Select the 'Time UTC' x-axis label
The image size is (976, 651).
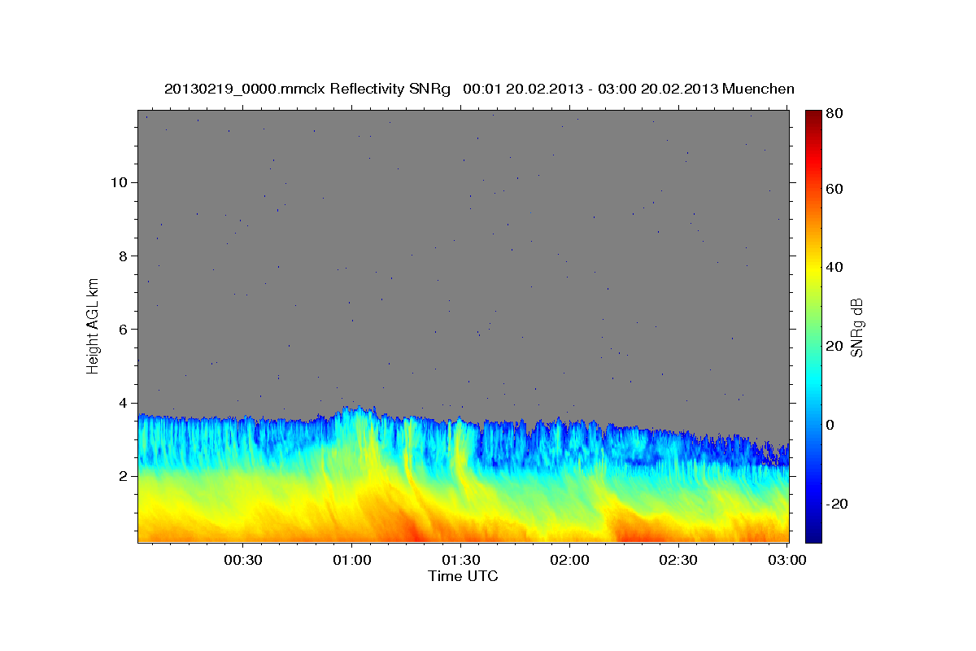[x=463, y=576]
